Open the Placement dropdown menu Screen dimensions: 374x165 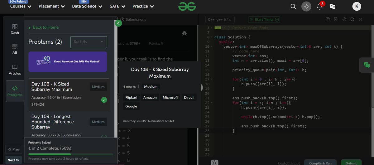[x=52, y=6]
